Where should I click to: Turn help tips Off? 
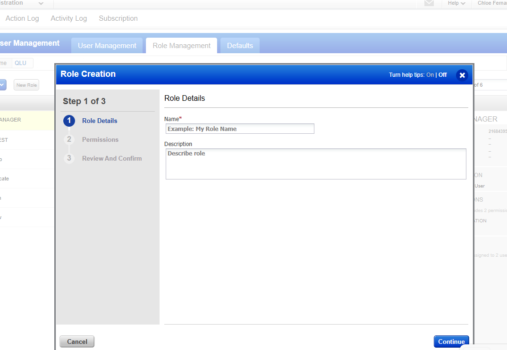click(x=442, y=75)
